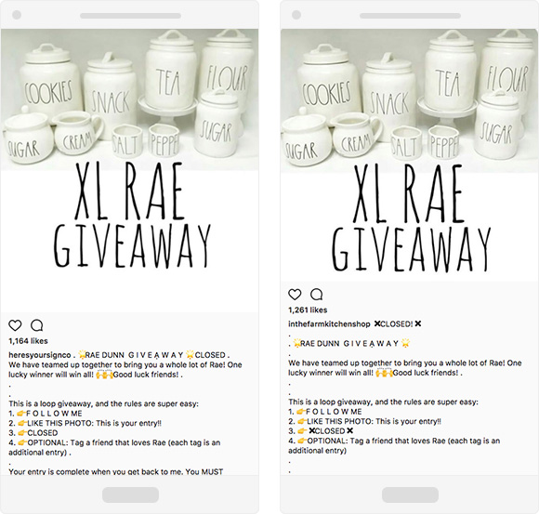This screenshot has height=514, width=539.
Task: Like the heresyoursignco giveaway post
Action: click(15, 325)
